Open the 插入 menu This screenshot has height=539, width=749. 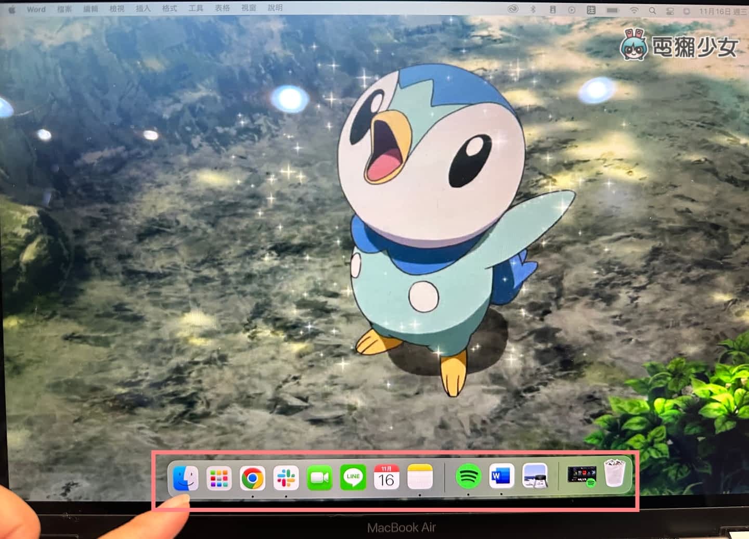[143, 8]
